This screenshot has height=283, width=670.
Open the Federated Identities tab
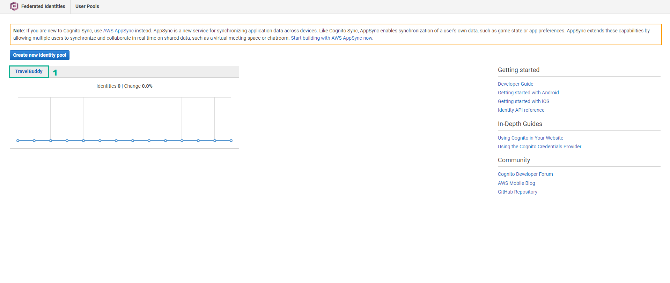43,6
